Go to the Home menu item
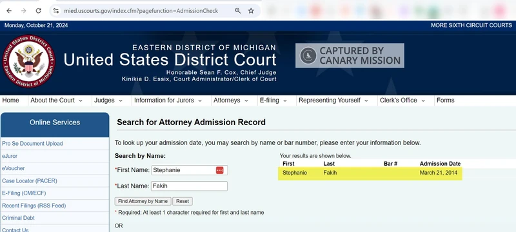The width and height of the screenshot is (516, 232). [10, 101]
